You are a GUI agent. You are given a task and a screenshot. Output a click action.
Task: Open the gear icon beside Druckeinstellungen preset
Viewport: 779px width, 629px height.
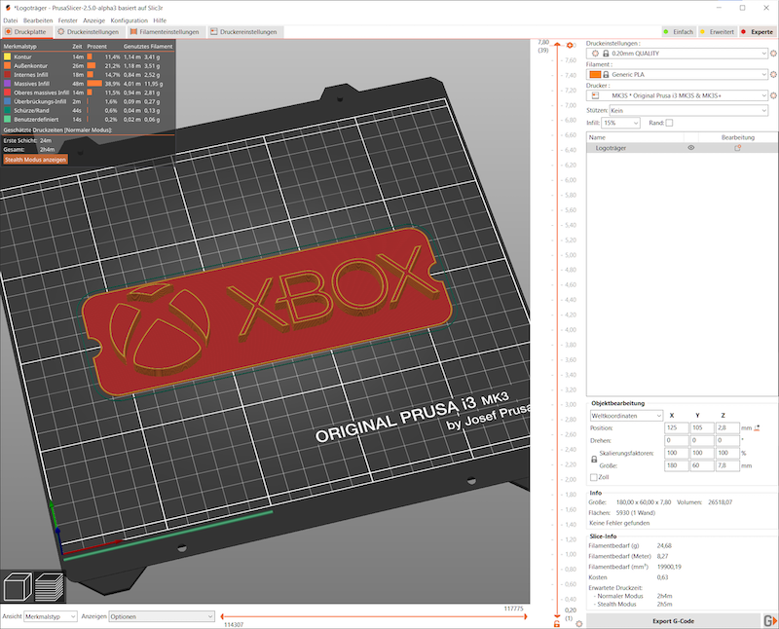click(773, 53)
